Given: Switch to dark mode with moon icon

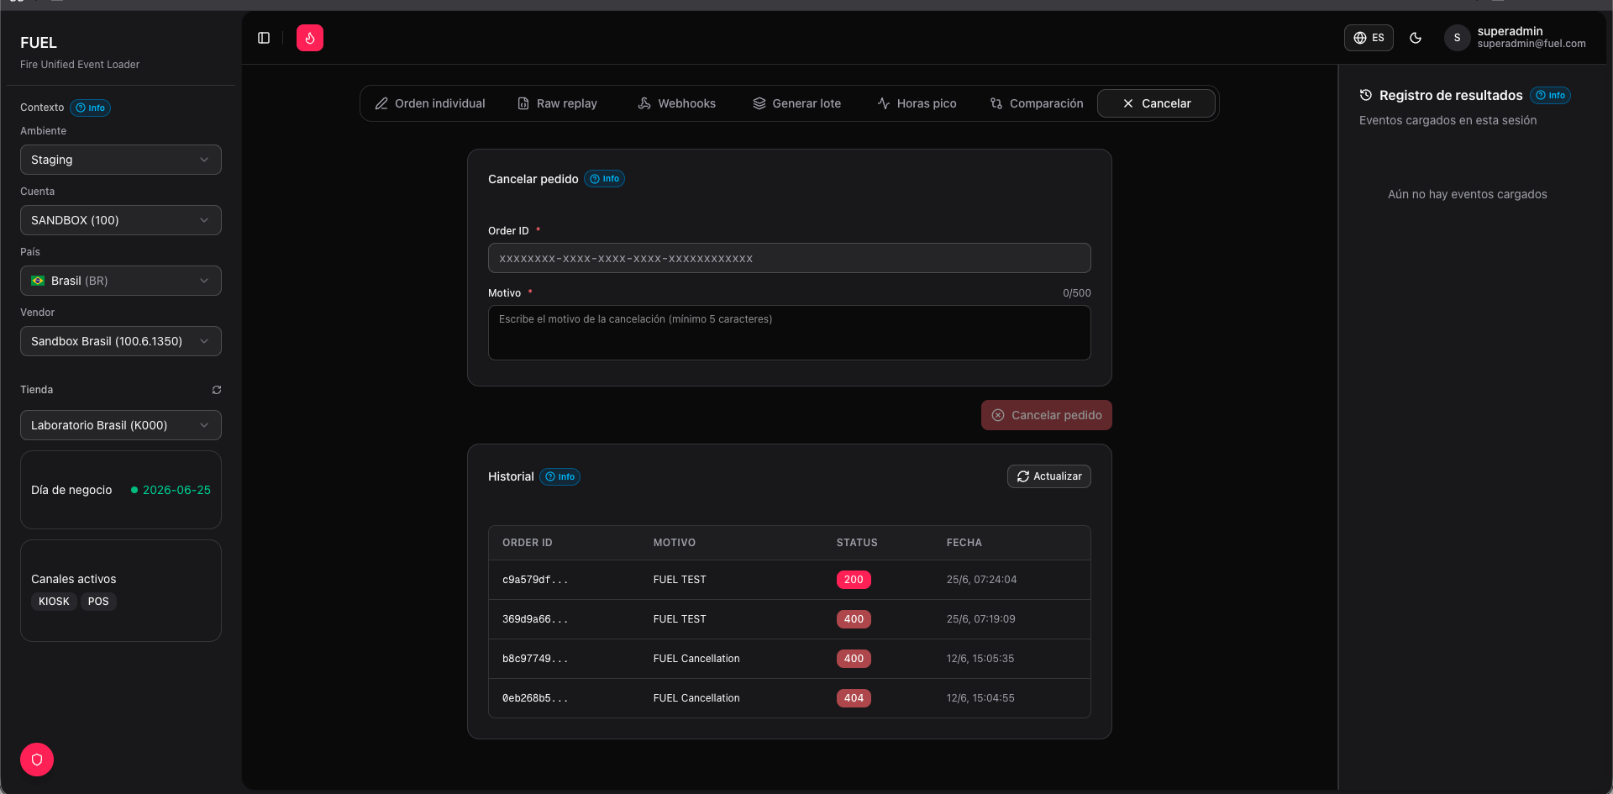Looking at the screenshot, I should [x=1416, y=38].
